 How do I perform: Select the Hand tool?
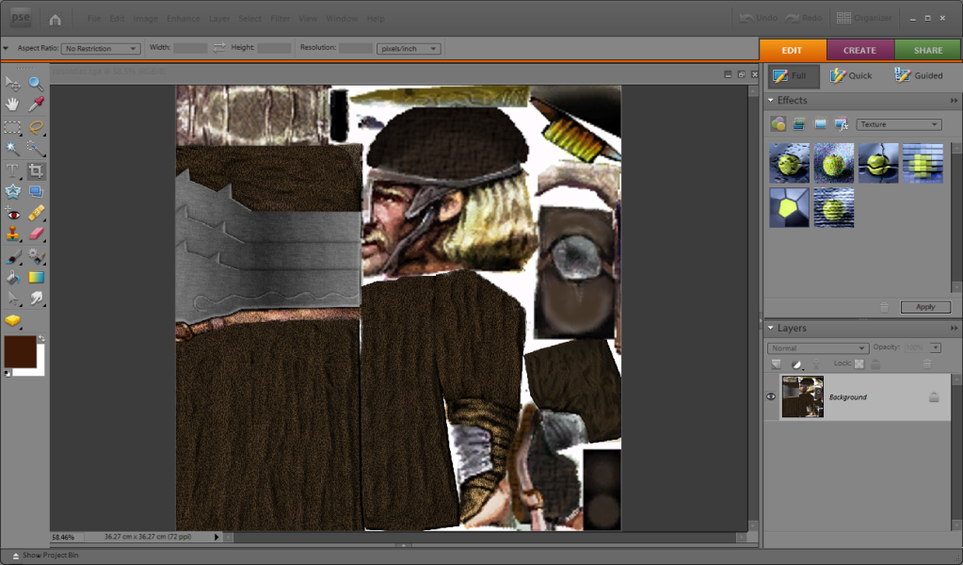pos(12,103)
